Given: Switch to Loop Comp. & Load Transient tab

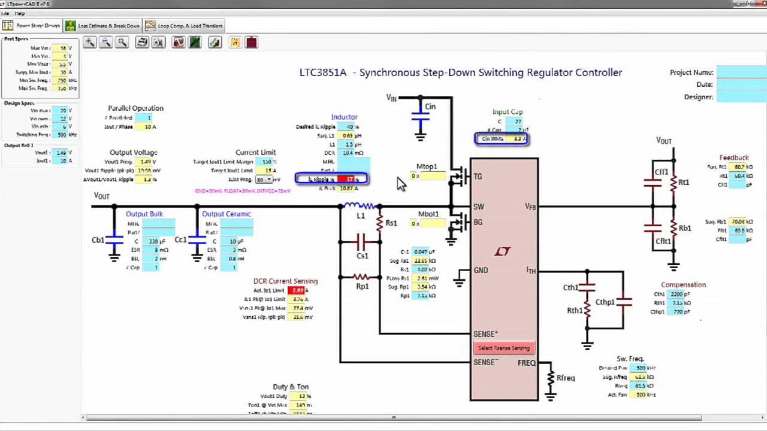Looking at the screenshot, I should (x=185, y=26).
